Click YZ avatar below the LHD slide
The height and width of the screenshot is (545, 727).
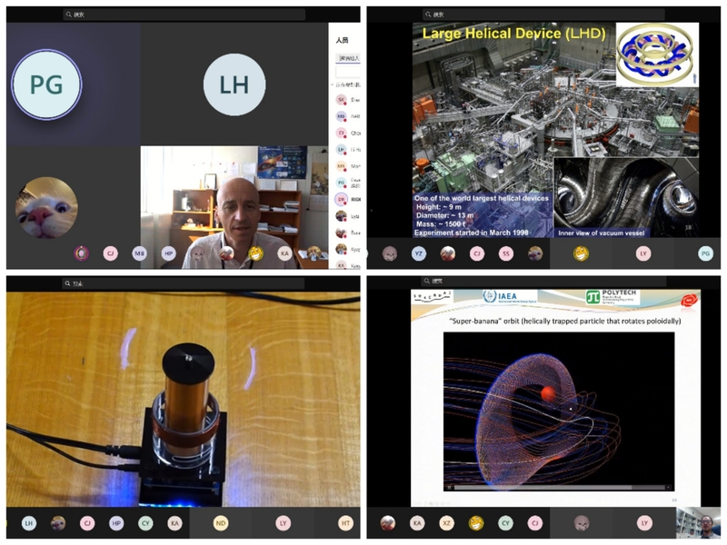pos(419,254)
